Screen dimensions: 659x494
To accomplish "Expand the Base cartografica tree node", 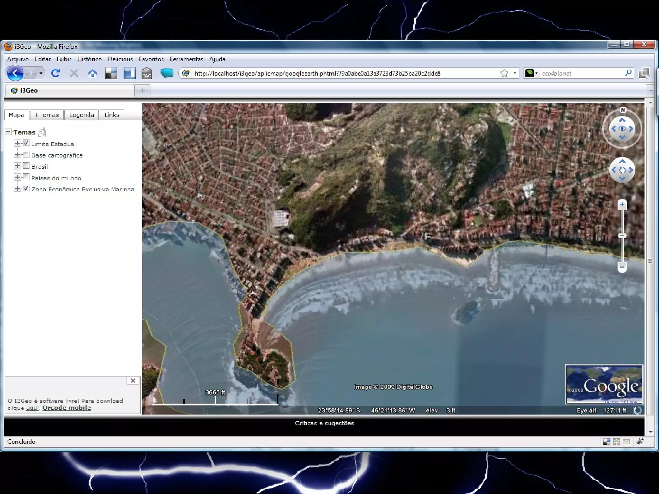I will [17, 155].
